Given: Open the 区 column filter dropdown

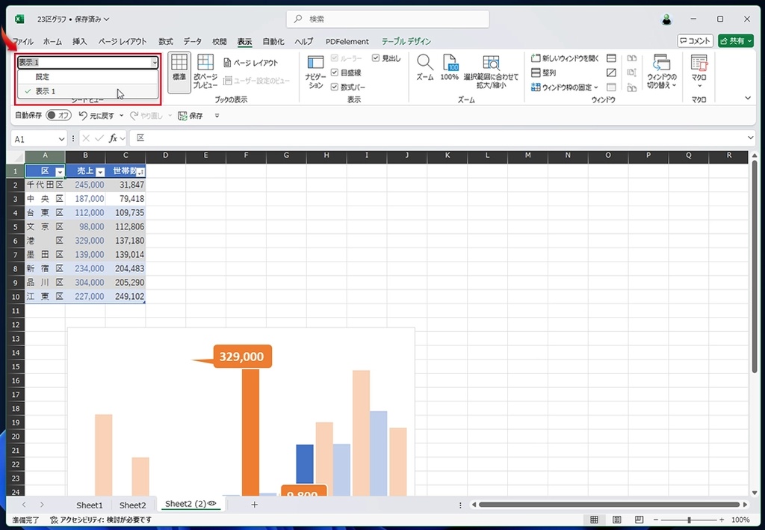Looking at the screenshot, I should tap(60, 171).
